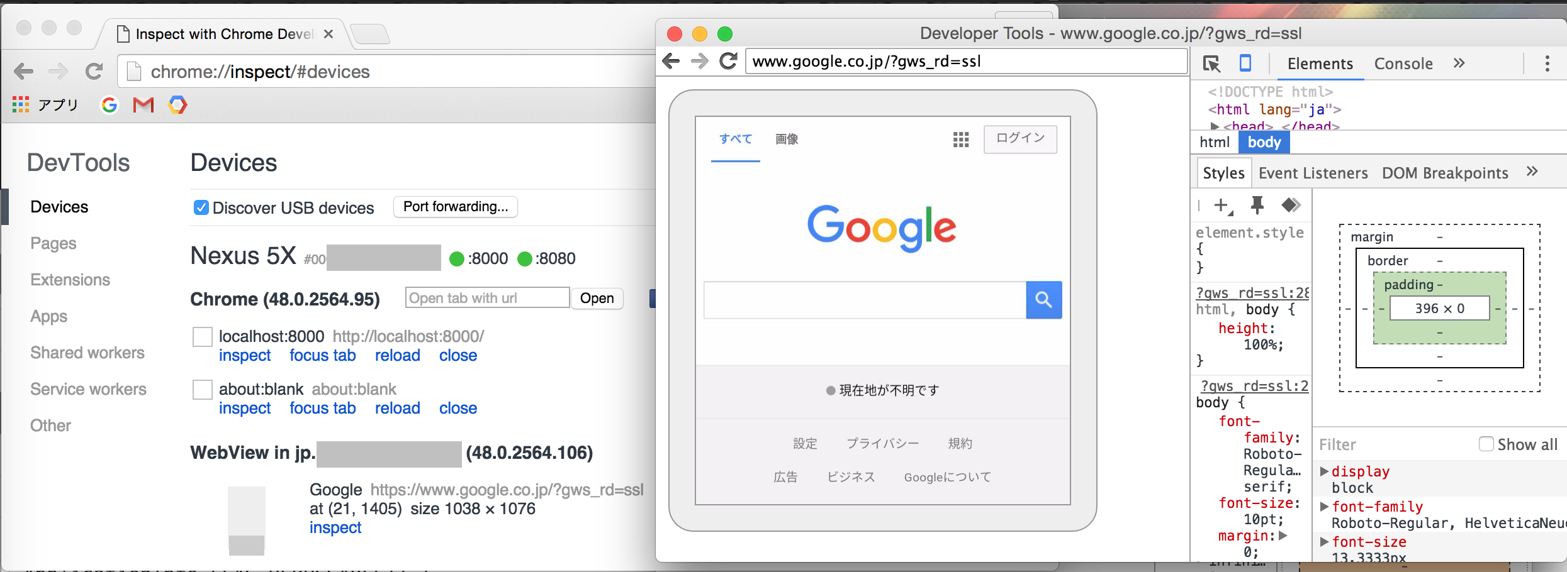Image resolution: width=1567 pixels, height=572 pixels.
Task: Open the Shared workers section
Action: (x=87, y=353)
